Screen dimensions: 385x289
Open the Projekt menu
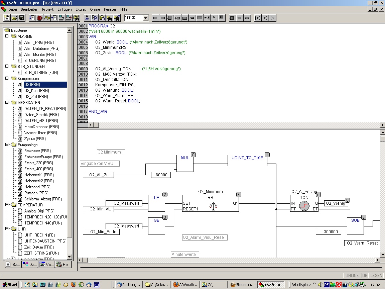[x=48, y=9]
